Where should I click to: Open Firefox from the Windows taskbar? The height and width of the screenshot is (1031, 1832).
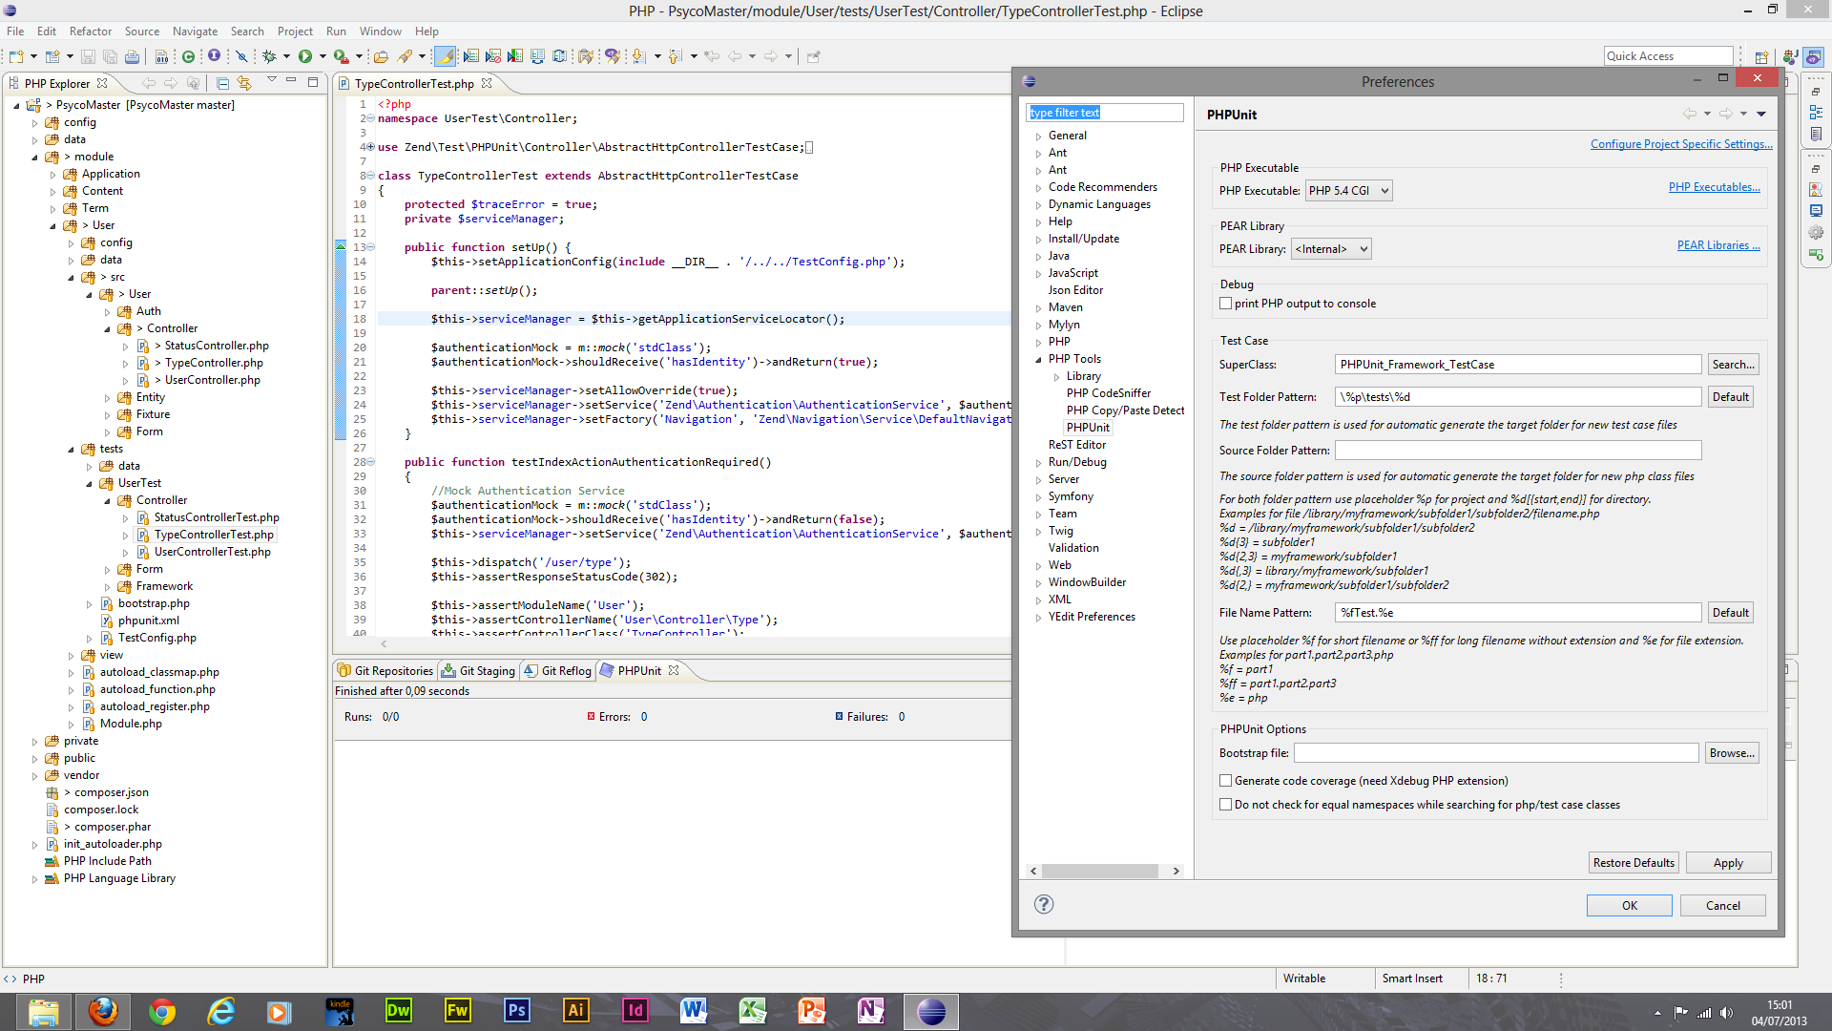click(103, 1011)
